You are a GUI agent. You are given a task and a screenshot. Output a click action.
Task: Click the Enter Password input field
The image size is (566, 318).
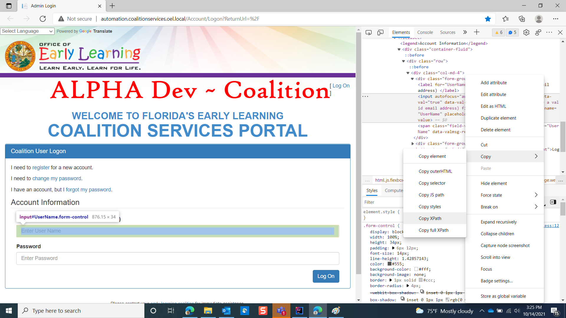tap(177, 258)
